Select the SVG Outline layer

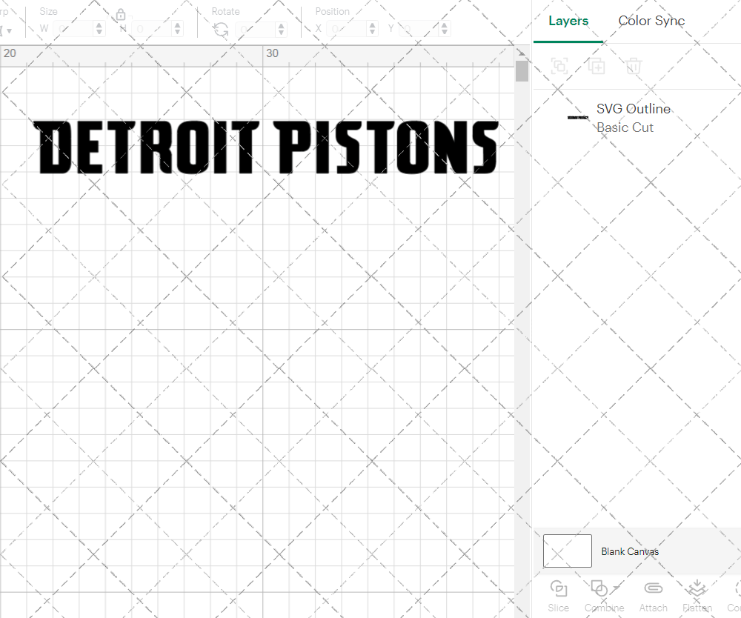[x=634, y=109]
